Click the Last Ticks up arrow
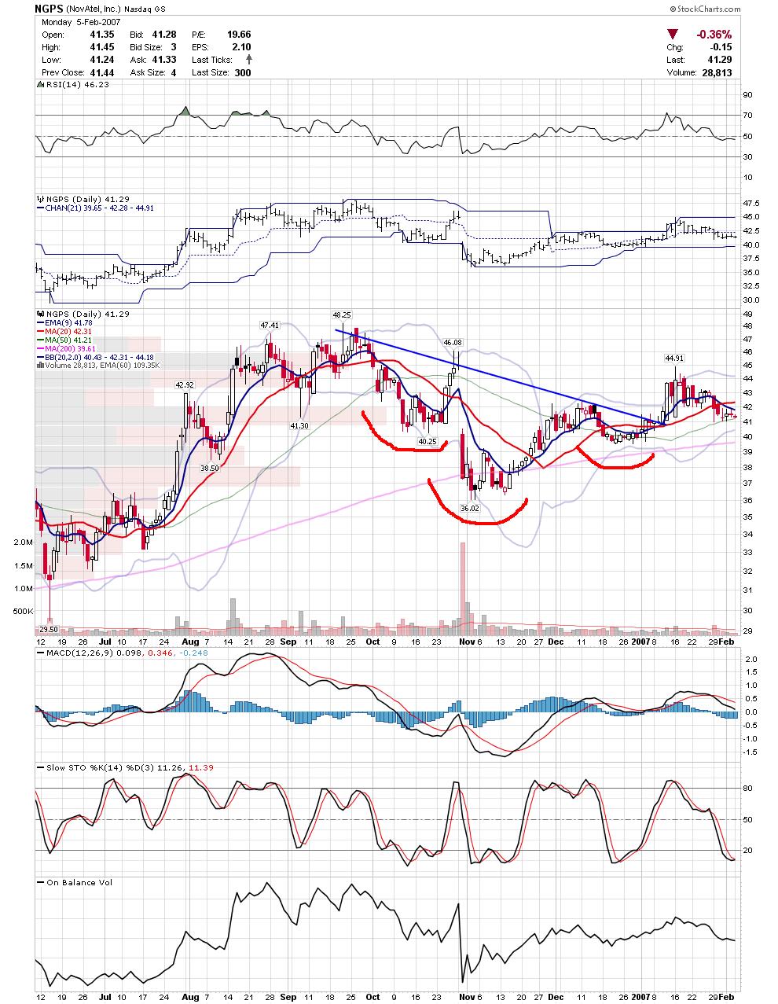The width and height of the screenshot is (778, 1004). [x=249, y=59]
